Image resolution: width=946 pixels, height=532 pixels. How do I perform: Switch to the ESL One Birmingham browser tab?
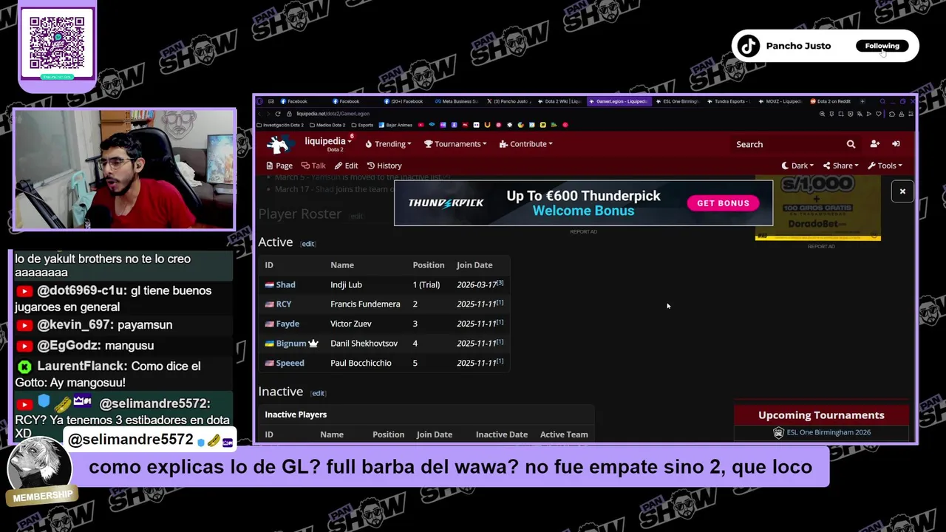(676, 101)
